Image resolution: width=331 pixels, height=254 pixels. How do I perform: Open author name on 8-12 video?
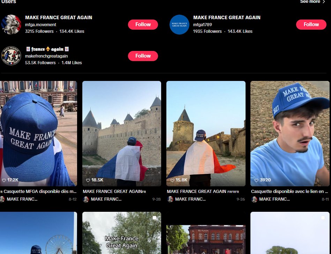[x=22, y=199]
